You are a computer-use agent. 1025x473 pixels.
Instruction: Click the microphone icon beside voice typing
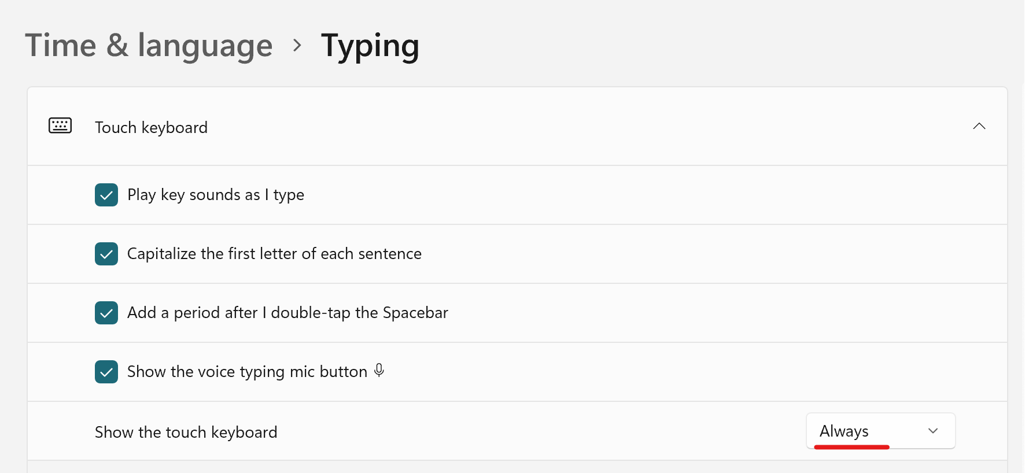click(379, 370)
